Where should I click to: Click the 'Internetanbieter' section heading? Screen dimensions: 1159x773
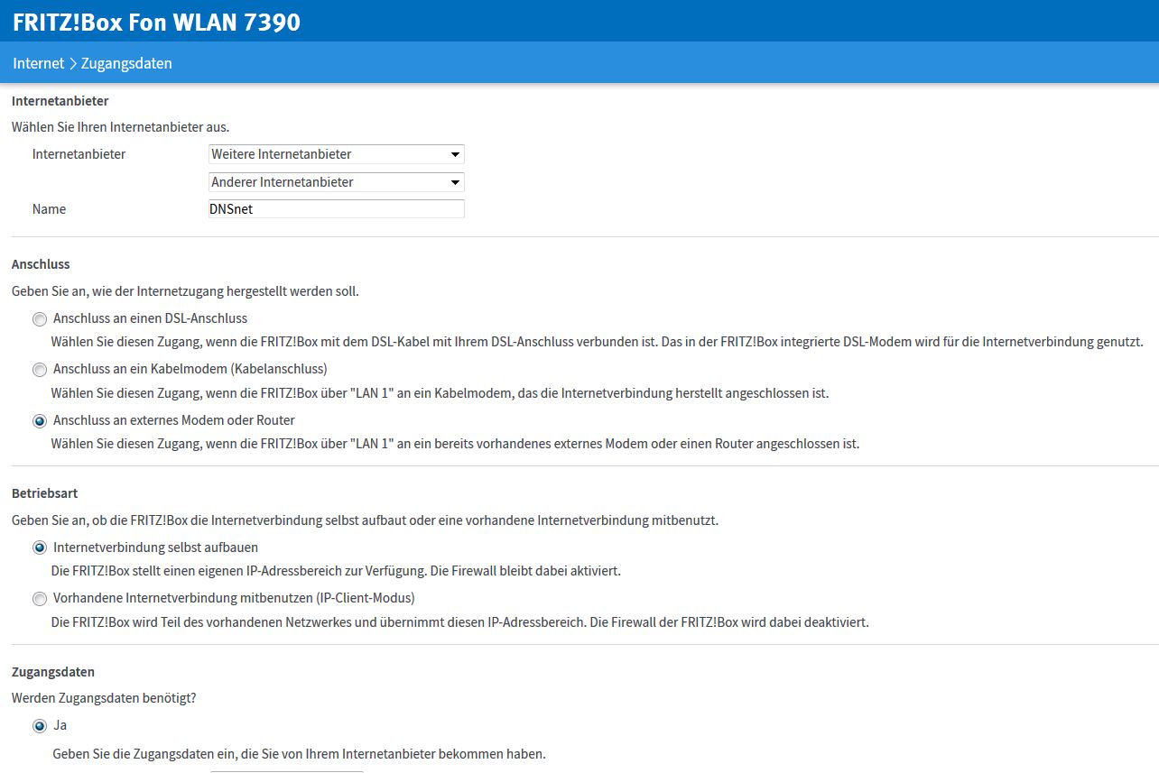click(60, 101)
